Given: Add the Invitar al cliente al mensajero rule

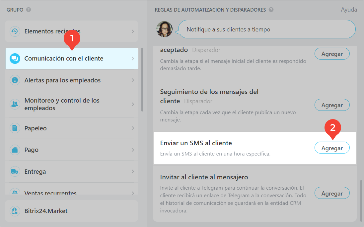Looking at the screenshot, I should tap(332, 193).
